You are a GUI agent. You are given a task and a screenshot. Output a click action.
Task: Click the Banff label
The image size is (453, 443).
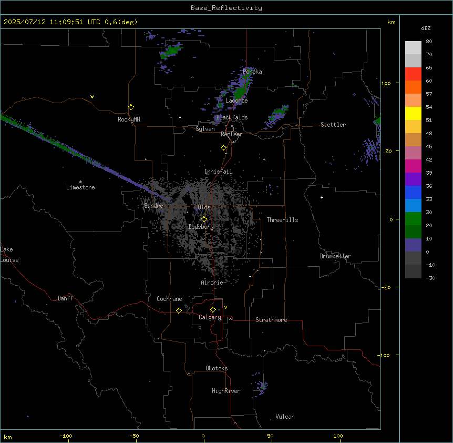point(65,298)
